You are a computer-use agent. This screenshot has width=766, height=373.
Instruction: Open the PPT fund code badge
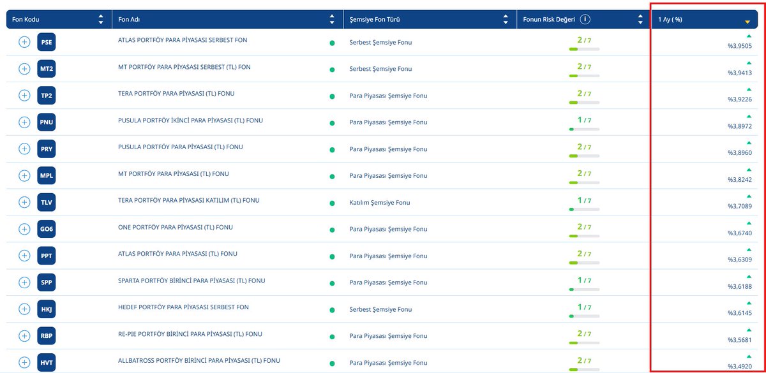[x=47, y=256]
